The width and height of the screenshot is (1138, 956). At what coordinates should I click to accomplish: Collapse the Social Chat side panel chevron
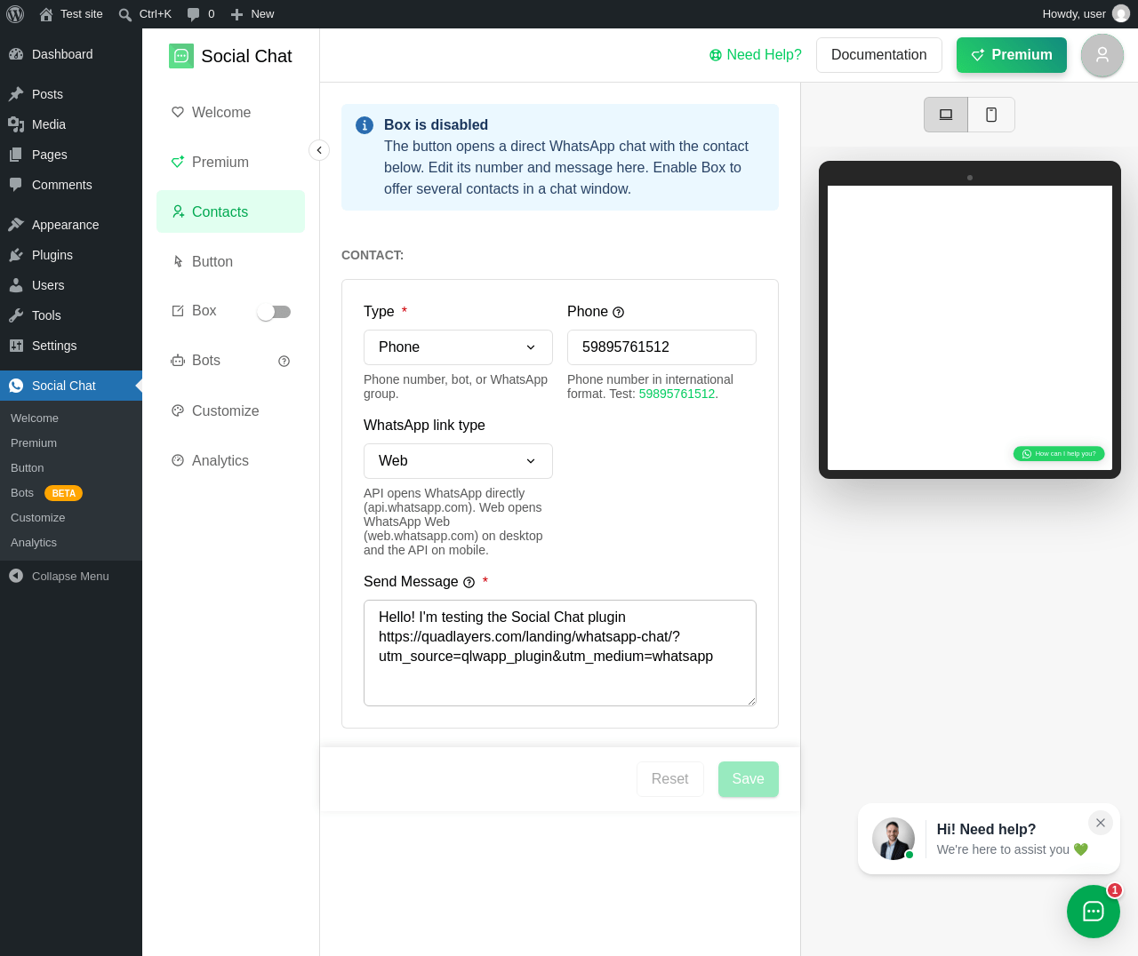[x=319, y=150]
